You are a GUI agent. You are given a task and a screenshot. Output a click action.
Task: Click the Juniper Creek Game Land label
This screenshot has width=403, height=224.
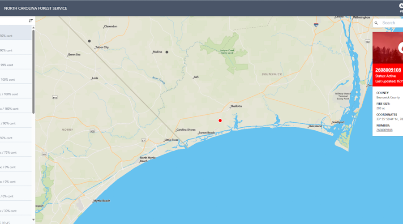coord(227,52)
